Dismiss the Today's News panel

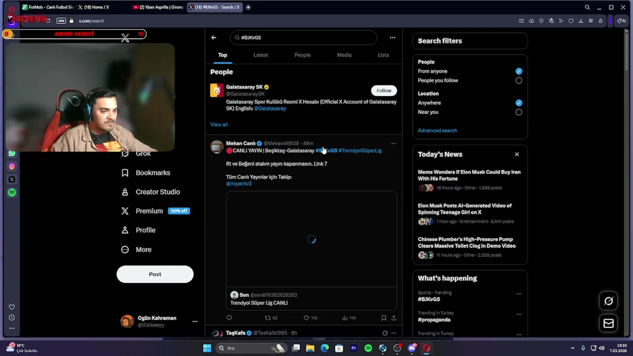pos(517,154)
